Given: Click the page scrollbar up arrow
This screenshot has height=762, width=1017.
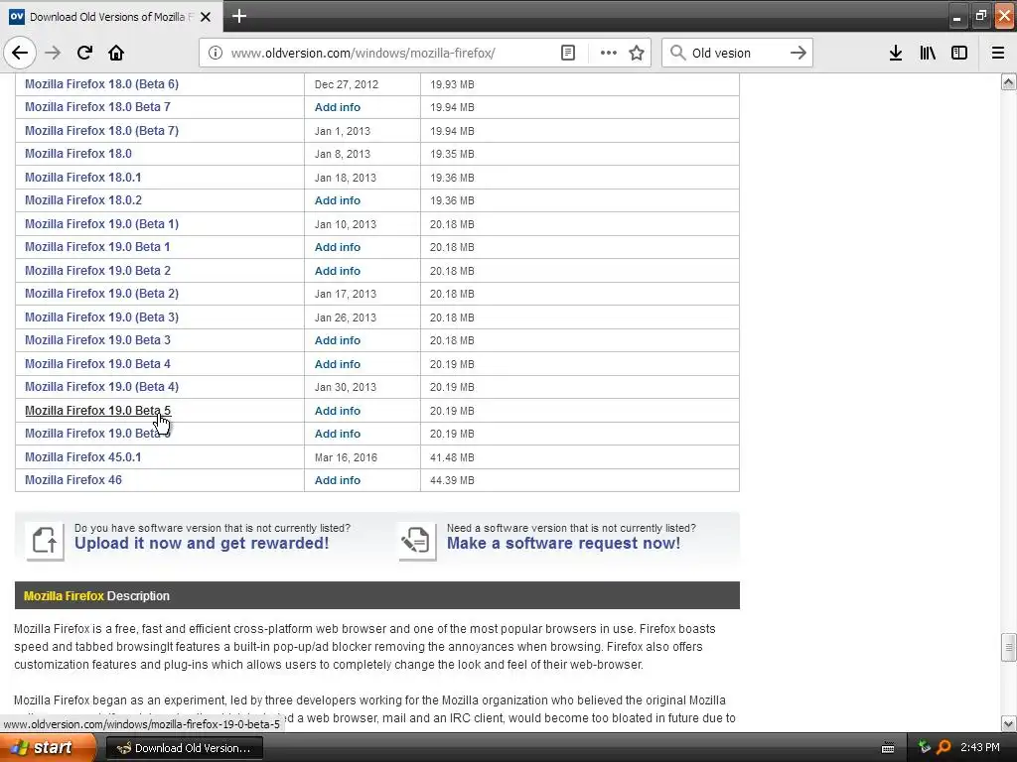Looking at the screenshot, I should [1009, 81].
